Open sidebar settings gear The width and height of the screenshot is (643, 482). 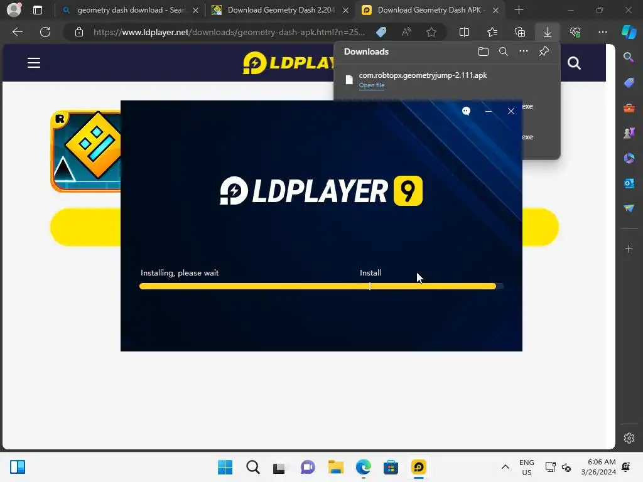(629, 438)
